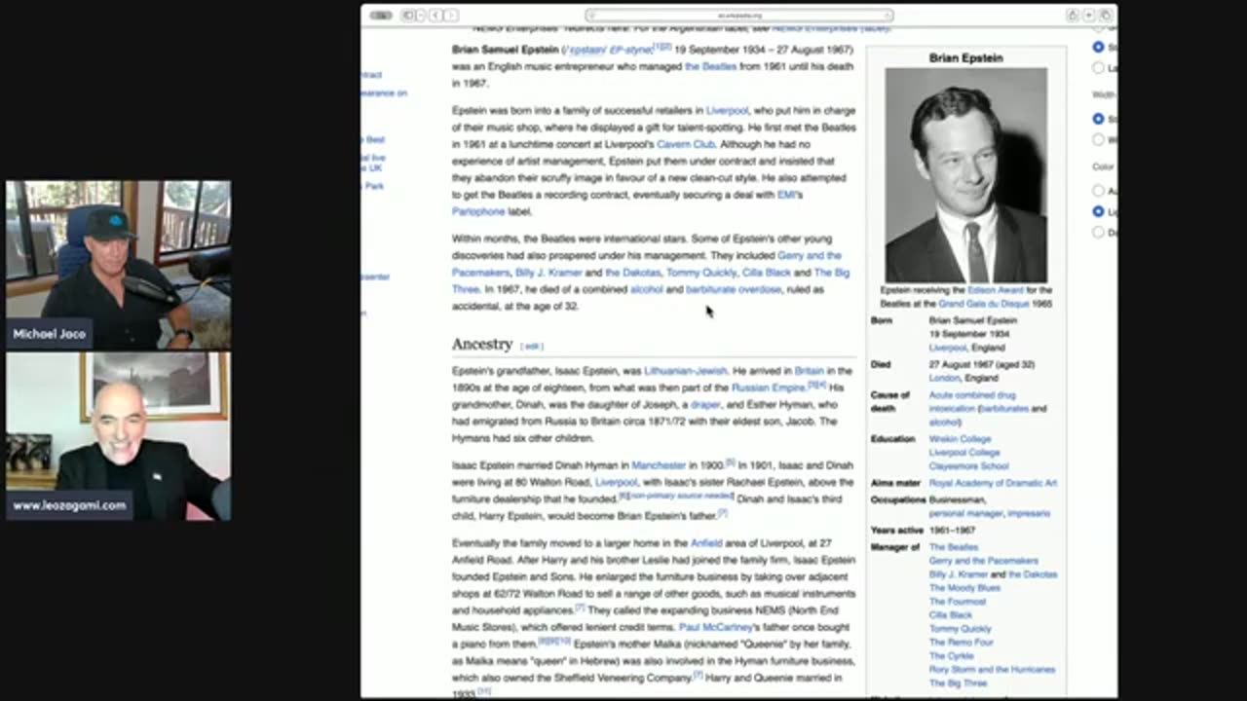Go back with Safari's back arrow
This screenshot has width=1247, height=701.
436,16
